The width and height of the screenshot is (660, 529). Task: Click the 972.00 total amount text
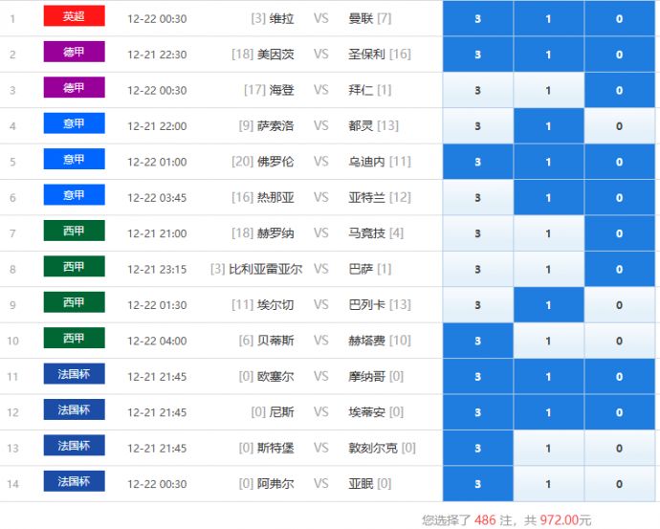(x=565, y=520)
